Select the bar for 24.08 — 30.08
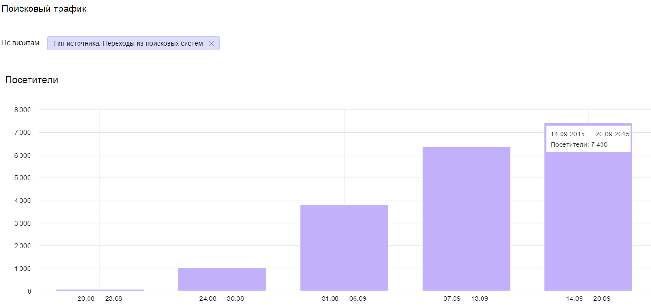The image size is (651, 308). (x=222, y=279)
